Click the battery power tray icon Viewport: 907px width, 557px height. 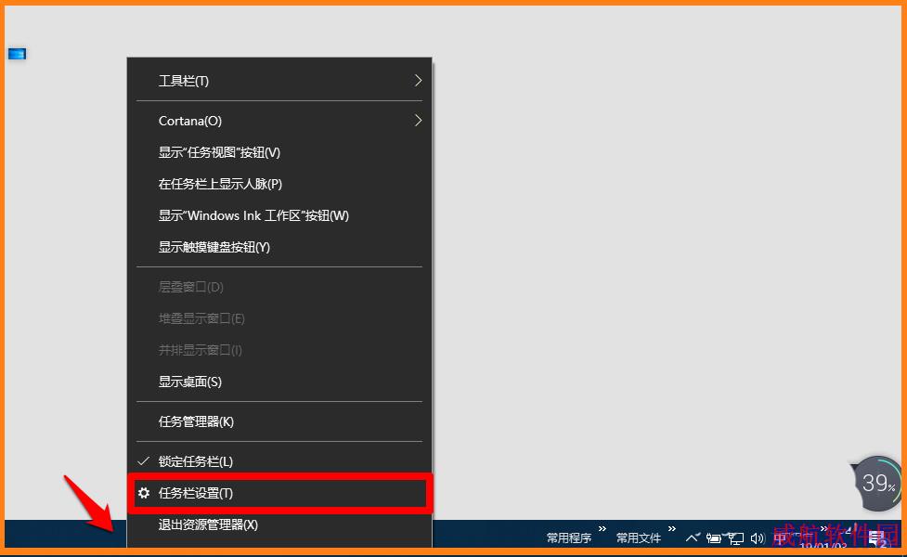714,538
